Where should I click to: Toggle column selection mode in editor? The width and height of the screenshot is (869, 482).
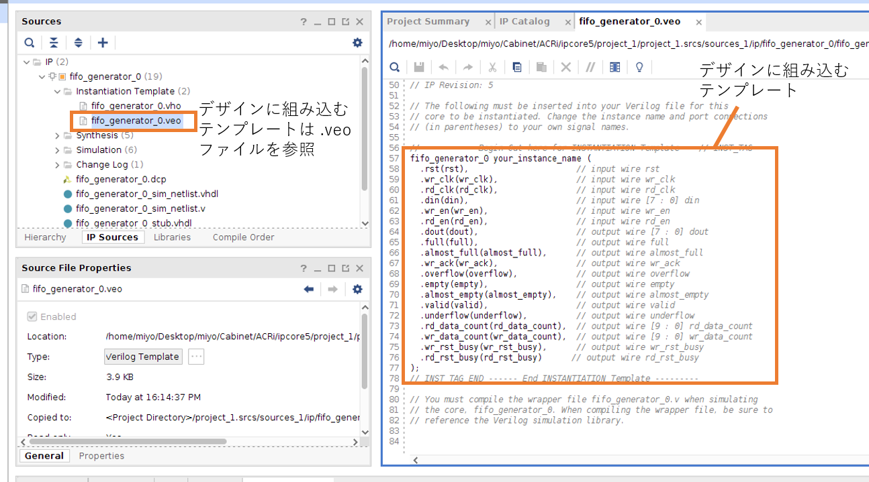pos(614,67)
